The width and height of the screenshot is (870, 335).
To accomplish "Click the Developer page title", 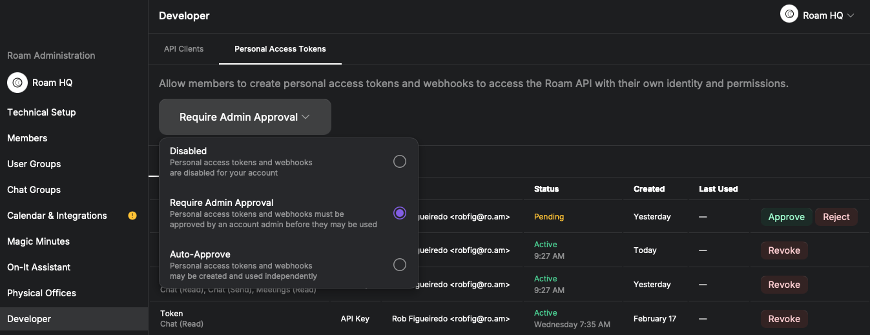I will tap(184, 15).
